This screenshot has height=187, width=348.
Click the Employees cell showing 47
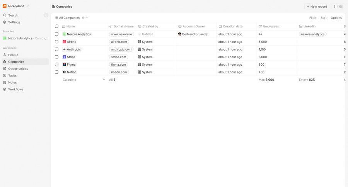277,34
